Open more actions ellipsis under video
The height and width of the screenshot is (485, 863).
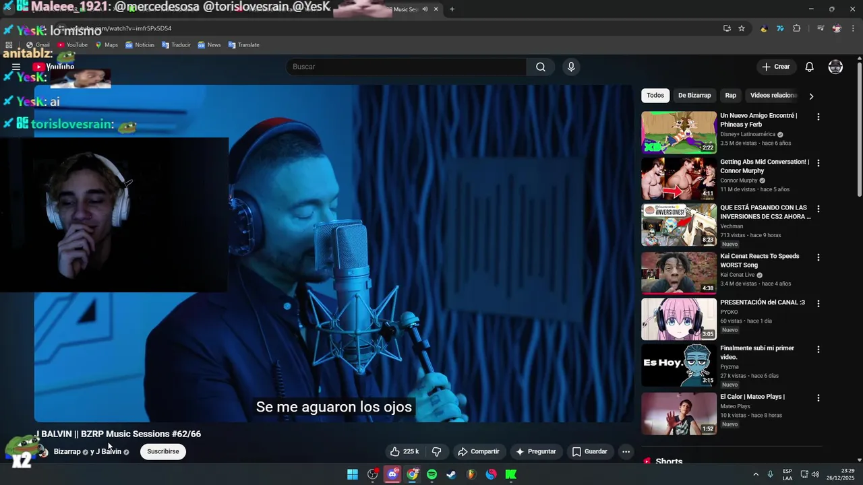626,451
